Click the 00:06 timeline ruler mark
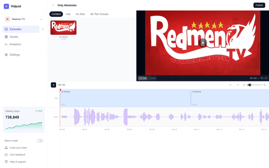269x168 pixels. (129, 129)
